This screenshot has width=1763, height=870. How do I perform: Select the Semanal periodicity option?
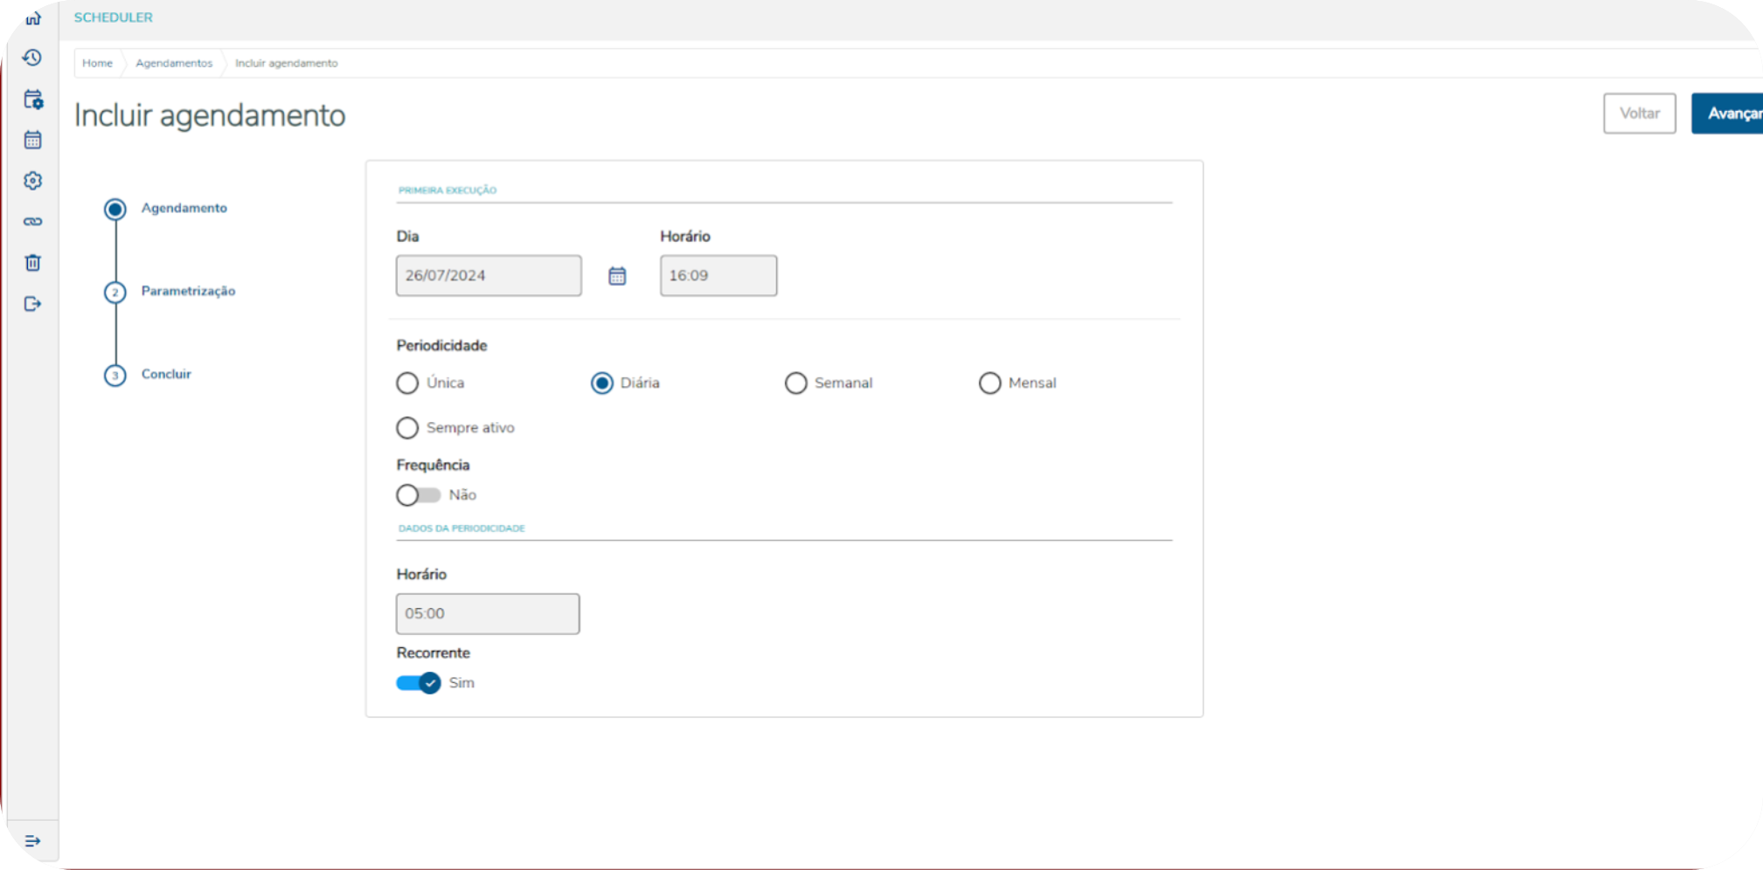796,383
